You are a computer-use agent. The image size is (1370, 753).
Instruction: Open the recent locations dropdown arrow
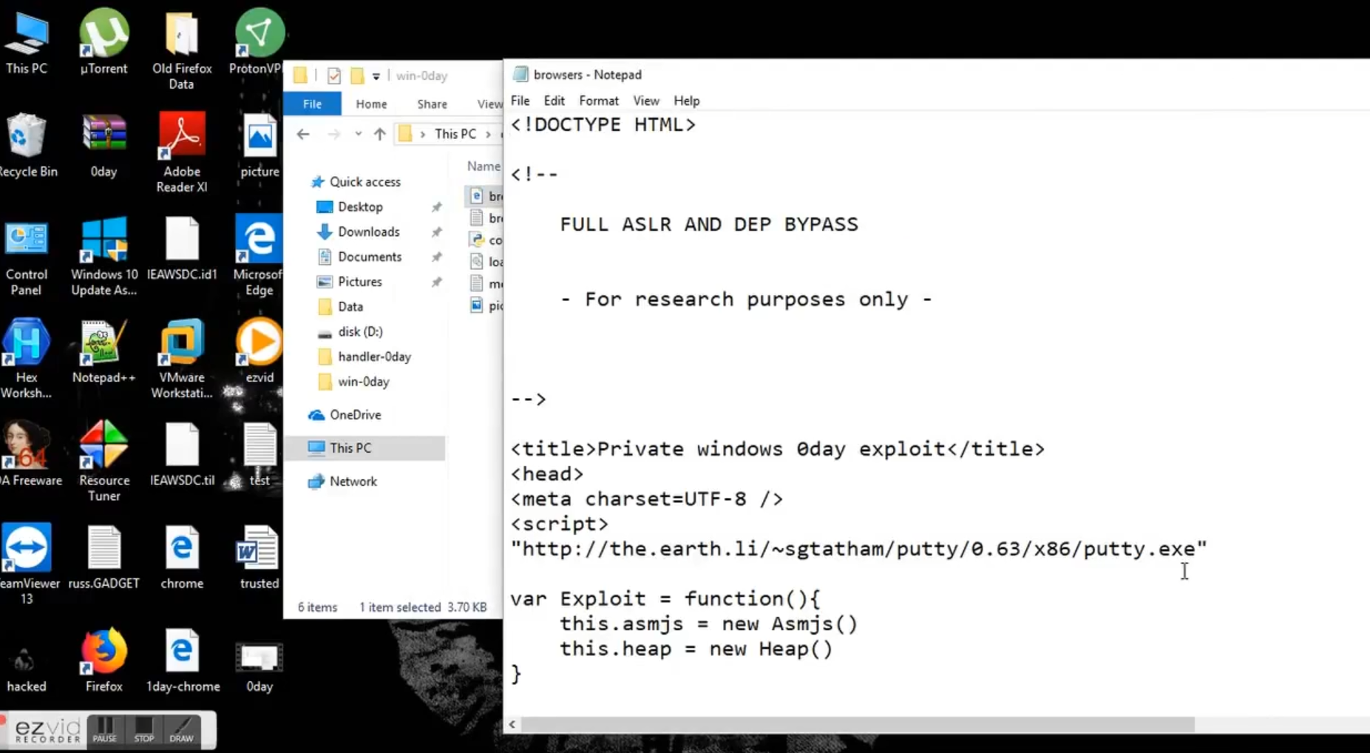(x=358, y=134)
